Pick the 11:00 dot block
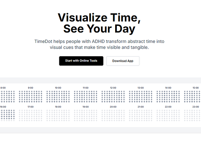 (85, 97)
